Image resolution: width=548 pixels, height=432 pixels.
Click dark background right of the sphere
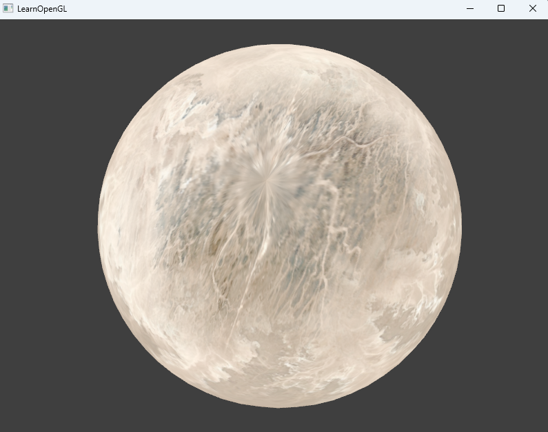(x=503, y=227)
